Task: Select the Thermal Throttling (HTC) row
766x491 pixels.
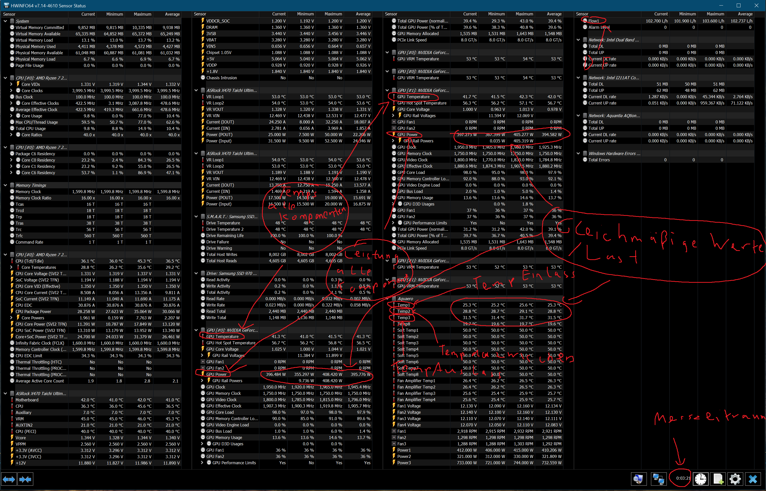Action: pyautogui.click(x=39, y=362)
